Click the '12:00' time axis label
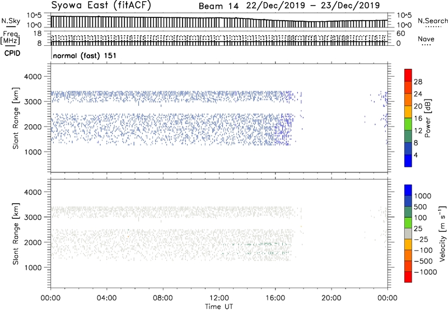This screenshot has height=310, width=448. coord(219,298)
